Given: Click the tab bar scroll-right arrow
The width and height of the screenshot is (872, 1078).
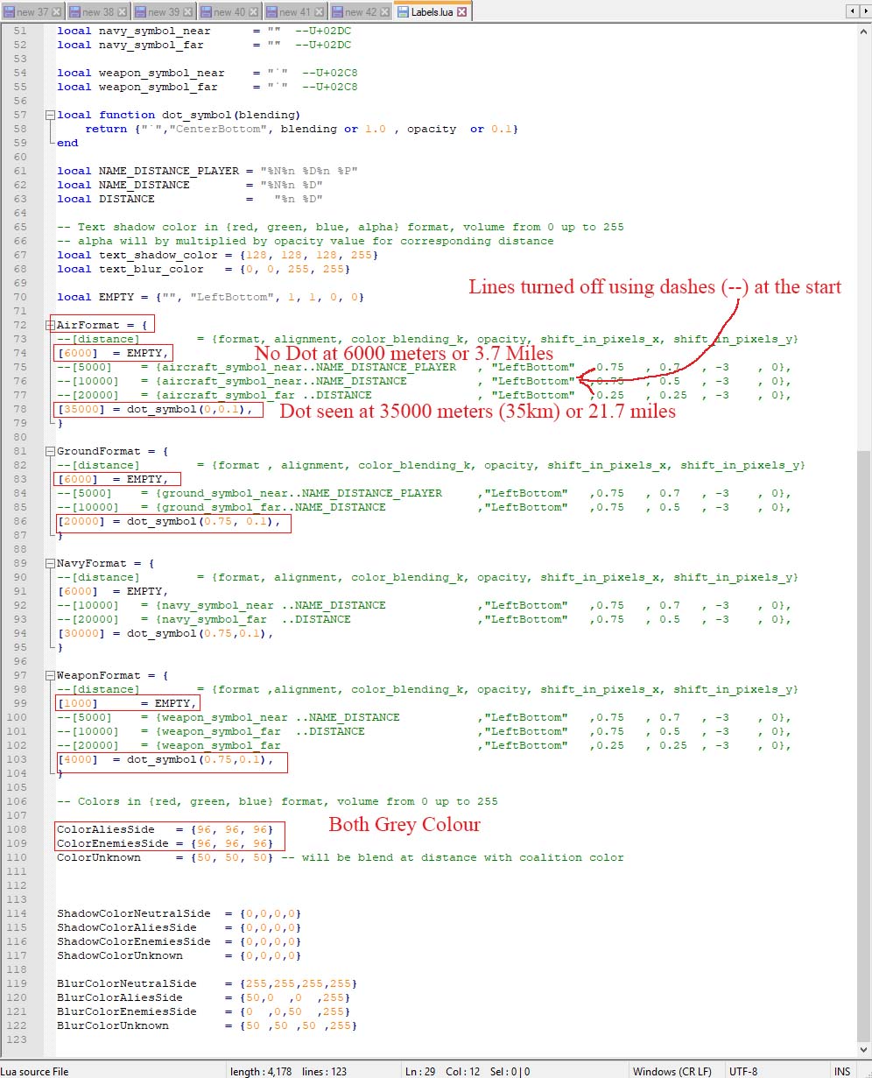Looking at the screenshot, I should (x=864, y=11).
